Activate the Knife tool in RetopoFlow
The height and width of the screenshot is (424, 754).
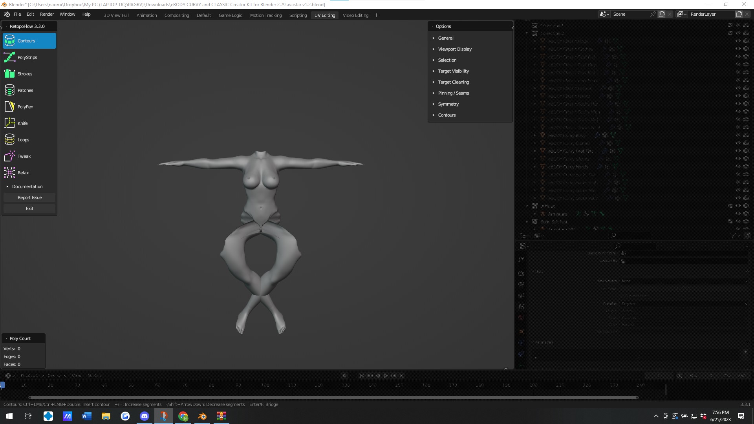[22, 123]
